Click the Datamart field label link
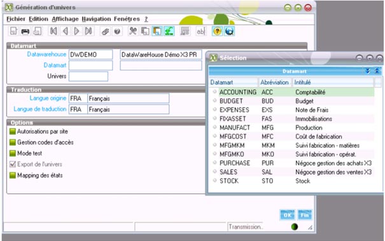This screenshot has width=385, height=241. point(55,65)
